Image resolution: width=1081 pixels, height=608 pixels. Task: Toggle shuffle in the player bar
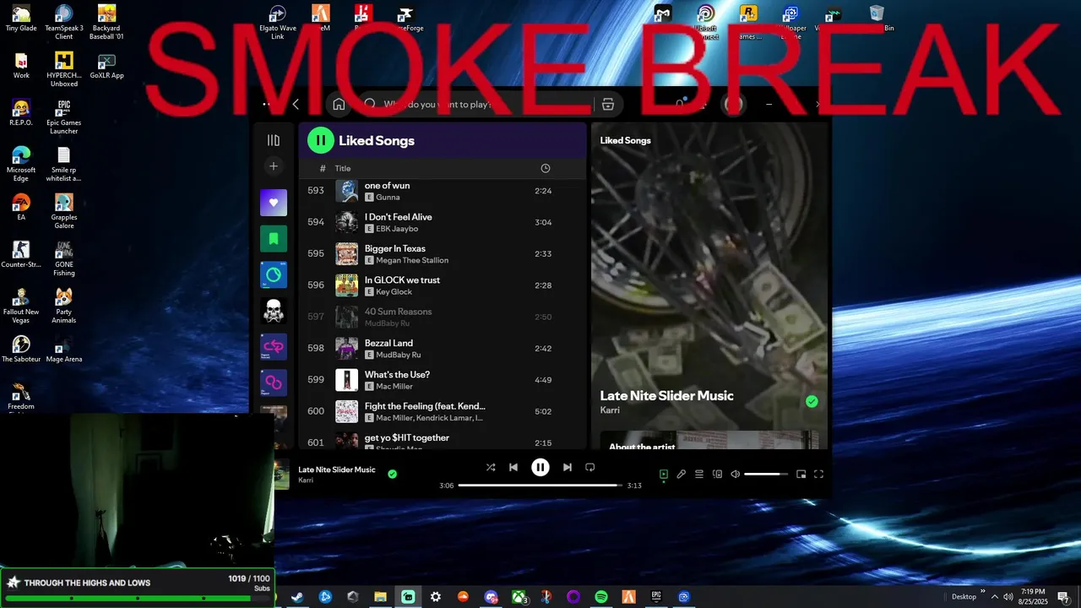(x=491, y=467)
